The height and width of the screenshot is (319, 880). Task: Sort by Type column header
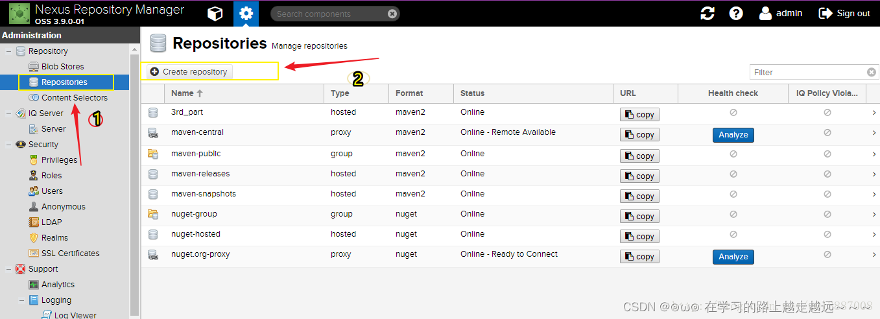[356, 93]
